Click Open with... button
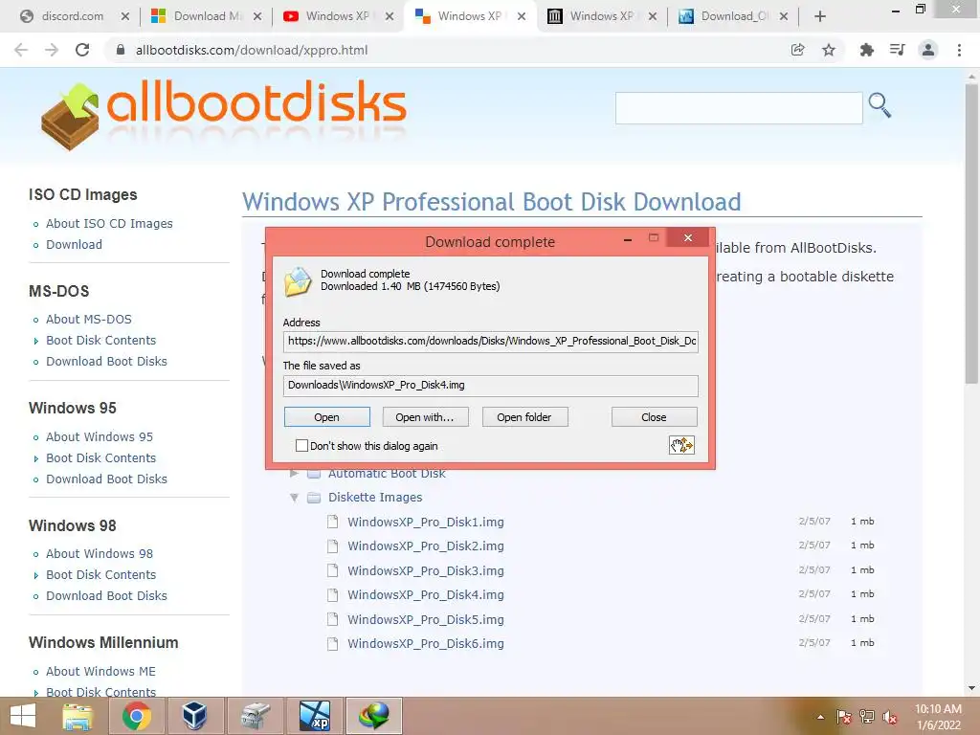 click(425, 417)
